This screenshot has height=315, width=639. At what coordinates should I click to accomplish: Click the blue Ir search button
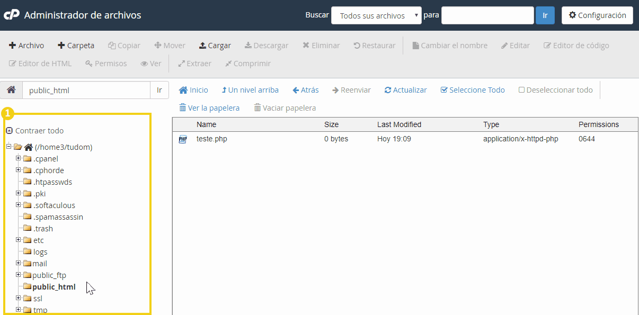pyautogui.click(x=545, y=15)
